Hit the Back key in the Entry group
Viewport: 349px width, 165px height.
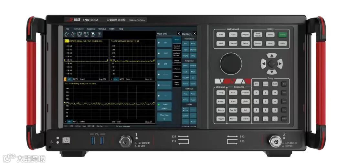[x=275, y=84]
